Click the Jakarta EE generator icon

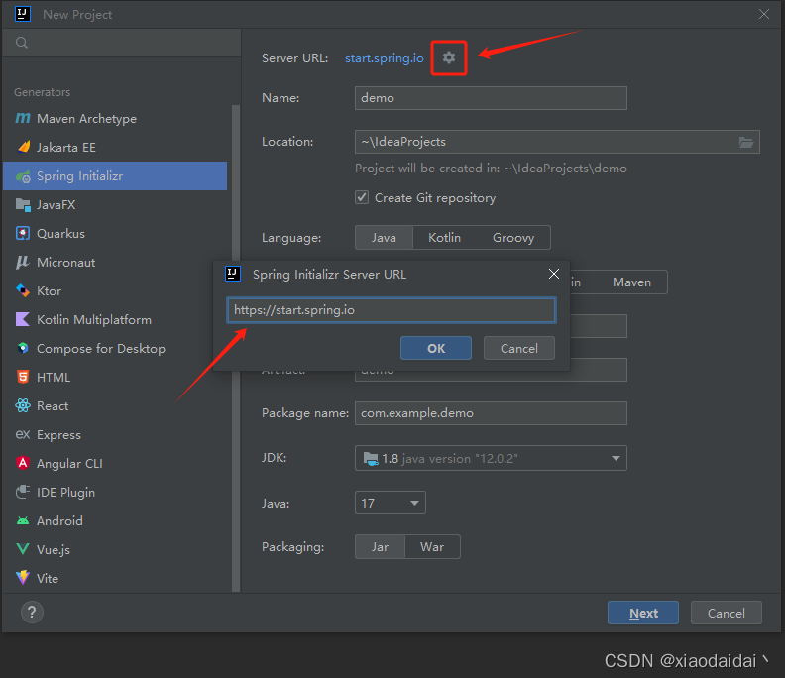point(24,147)
